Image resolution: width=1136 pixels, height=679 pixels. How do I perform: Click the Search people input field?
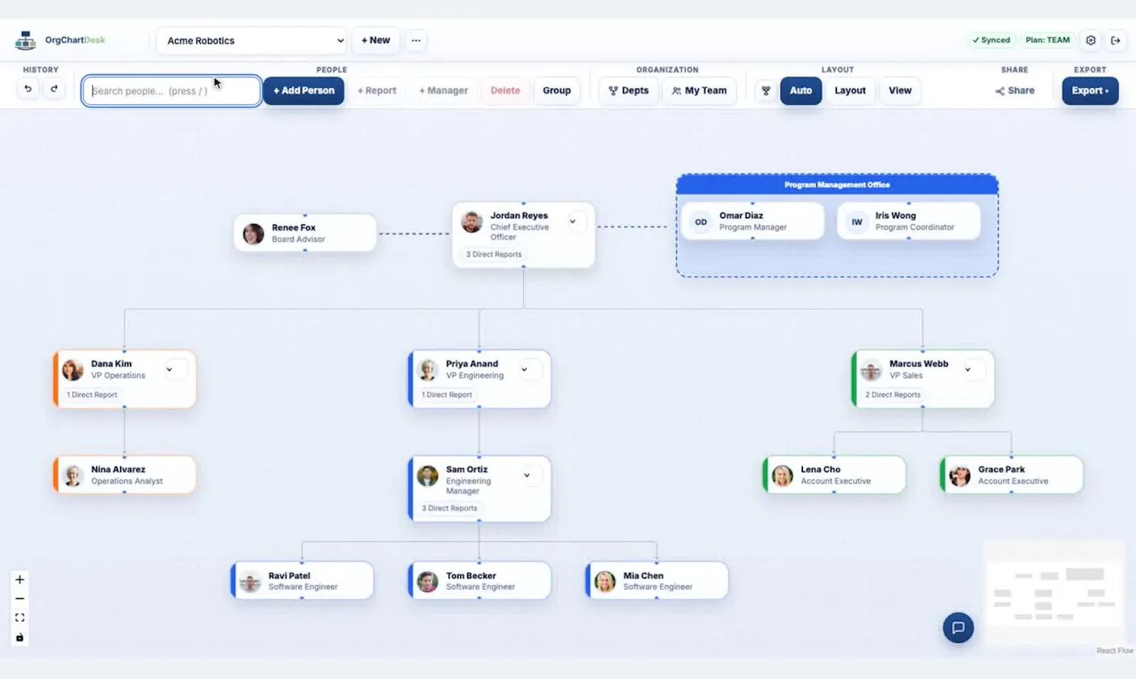pyautogui.click(x=171, y=91)
